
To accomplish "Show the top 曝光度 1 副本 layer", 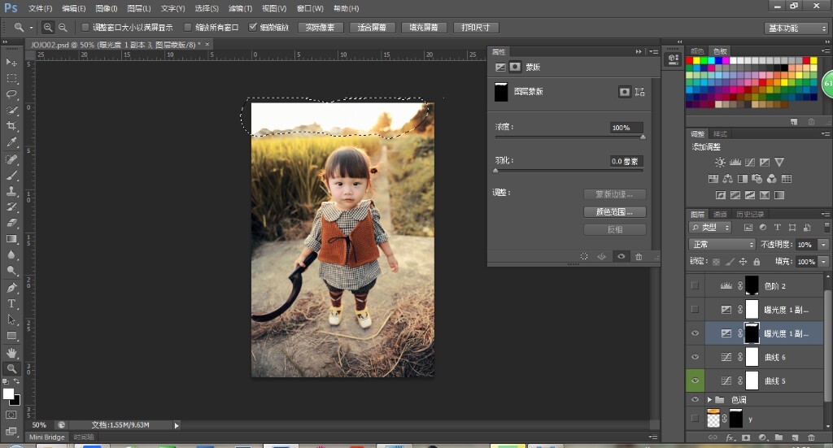I will 695,310.
